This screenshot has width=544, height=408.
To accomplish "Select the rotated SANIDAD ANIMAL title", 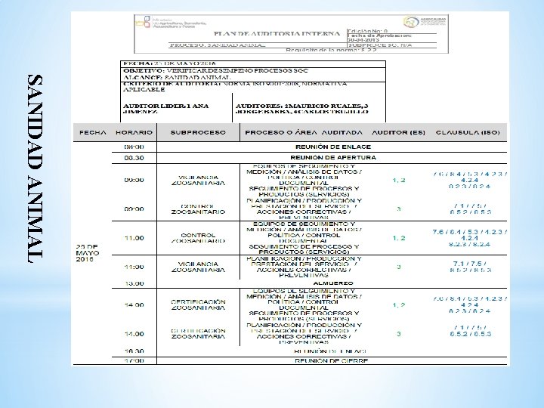I will click(x=35, y=168).
